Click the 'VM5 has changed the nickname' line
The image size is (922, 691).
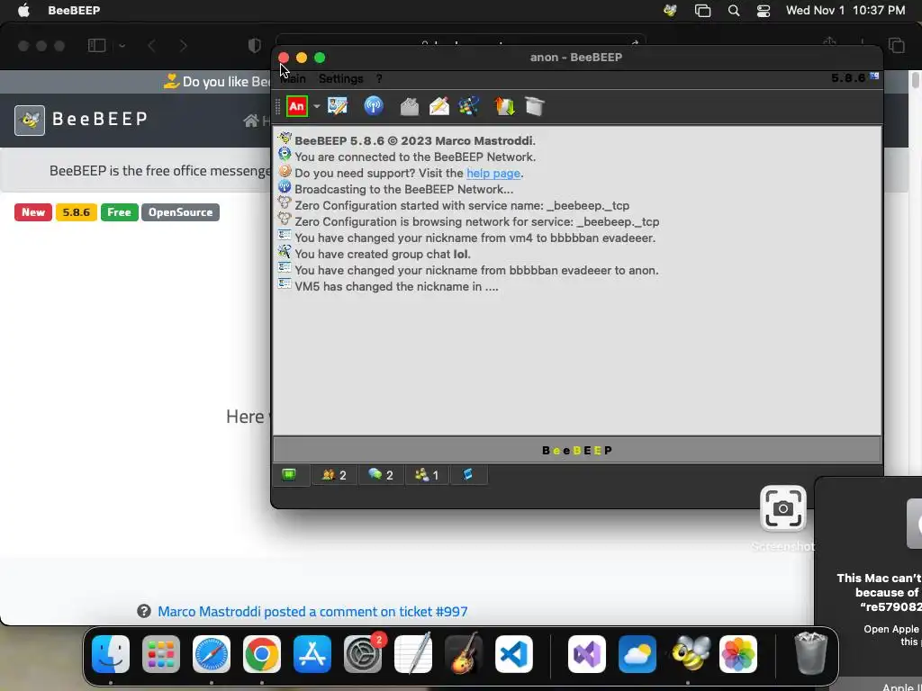coord(396,287)
